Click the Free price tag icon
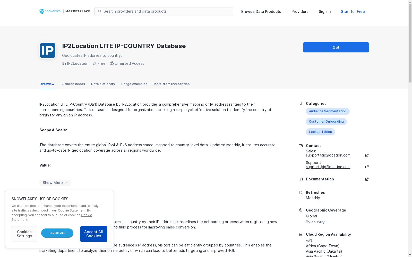The image size is (412, 257). point(95,63)
